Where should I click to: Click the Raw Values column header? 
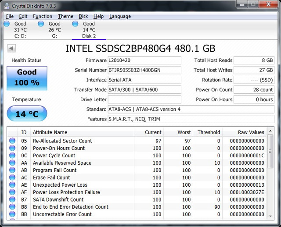point(245,132)
